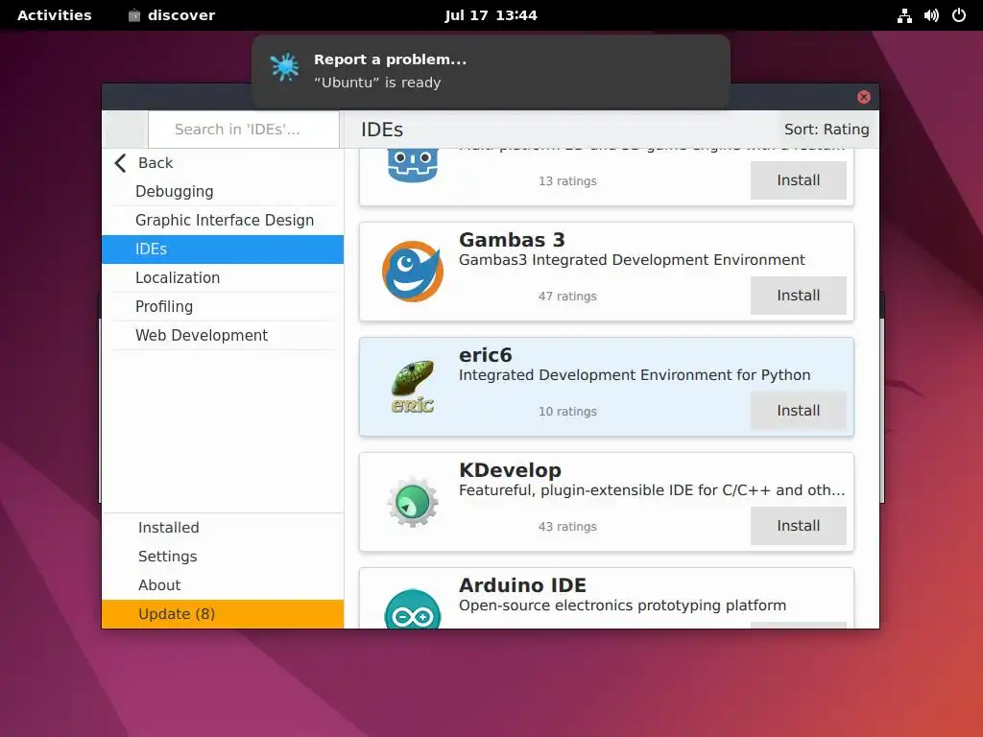Viewport: 983px width, 737px height.
Task: Open the network status tray icon
Action: click(x=904, y=15)
